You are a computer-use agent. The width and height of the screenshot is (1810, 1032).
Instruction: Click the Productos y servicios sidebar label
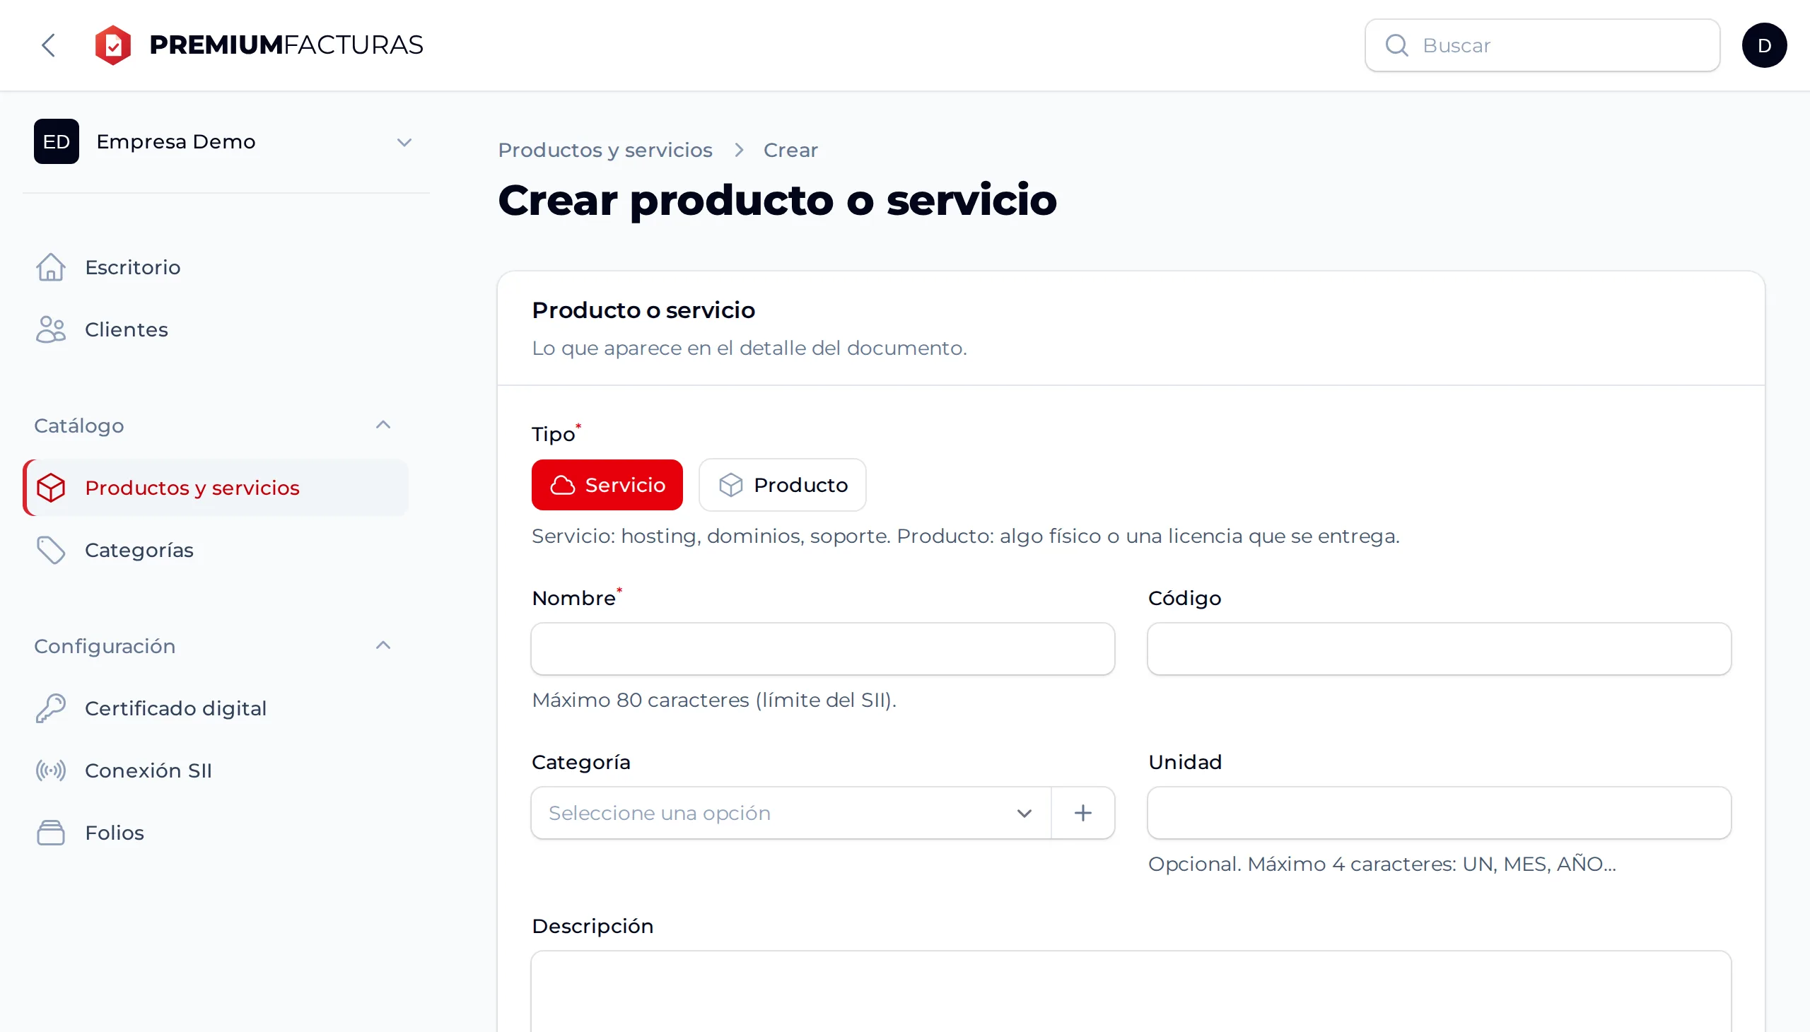click(192, 488)
